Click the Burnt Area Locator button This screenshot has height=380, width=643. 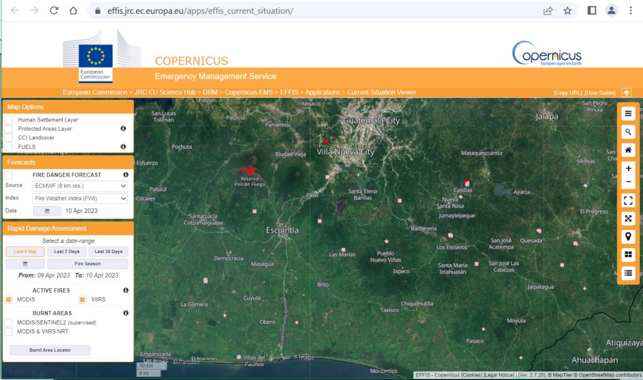(50, 350)
